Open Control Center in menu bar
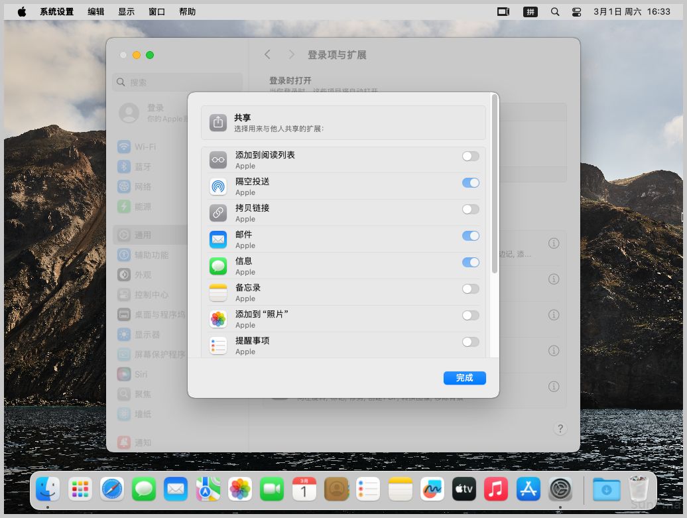Image resolution: width=687 pixels, height=518 pixels. click(x=576, y=11)
